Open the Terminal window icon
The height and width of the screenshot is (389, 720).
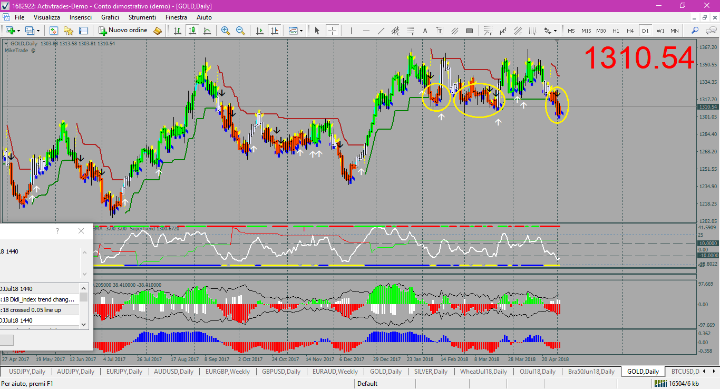coord(83,31)
